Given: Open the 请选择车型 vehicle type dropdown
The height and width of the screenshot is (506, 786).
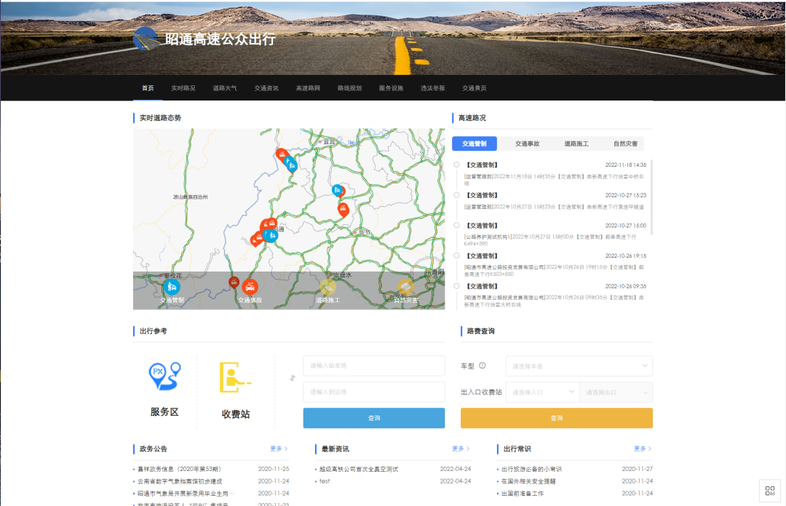Looking at the screenshot, I should point(579,365).
